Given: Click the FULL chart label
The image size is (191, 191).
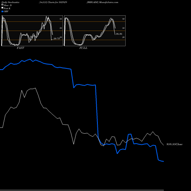Looking at the screenshot, I should click(x=83, y=48).
